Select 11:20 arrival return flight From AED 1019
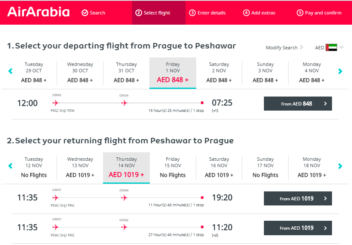The height and width of the screenshot is (245, 352). 298,228
